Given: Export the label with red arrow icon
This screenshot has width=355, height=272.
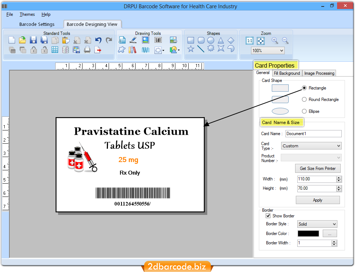Looking at the screenshot, I should 98,50.
